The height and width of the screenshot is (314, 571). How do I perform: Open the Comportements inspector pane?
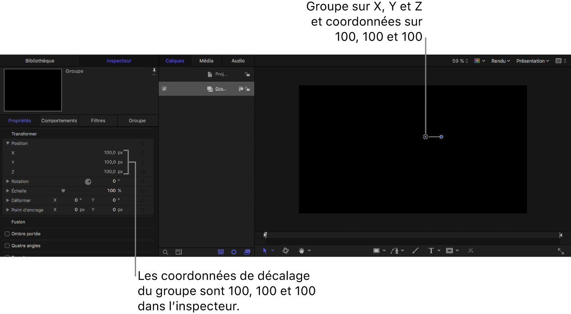click(59, 121)
